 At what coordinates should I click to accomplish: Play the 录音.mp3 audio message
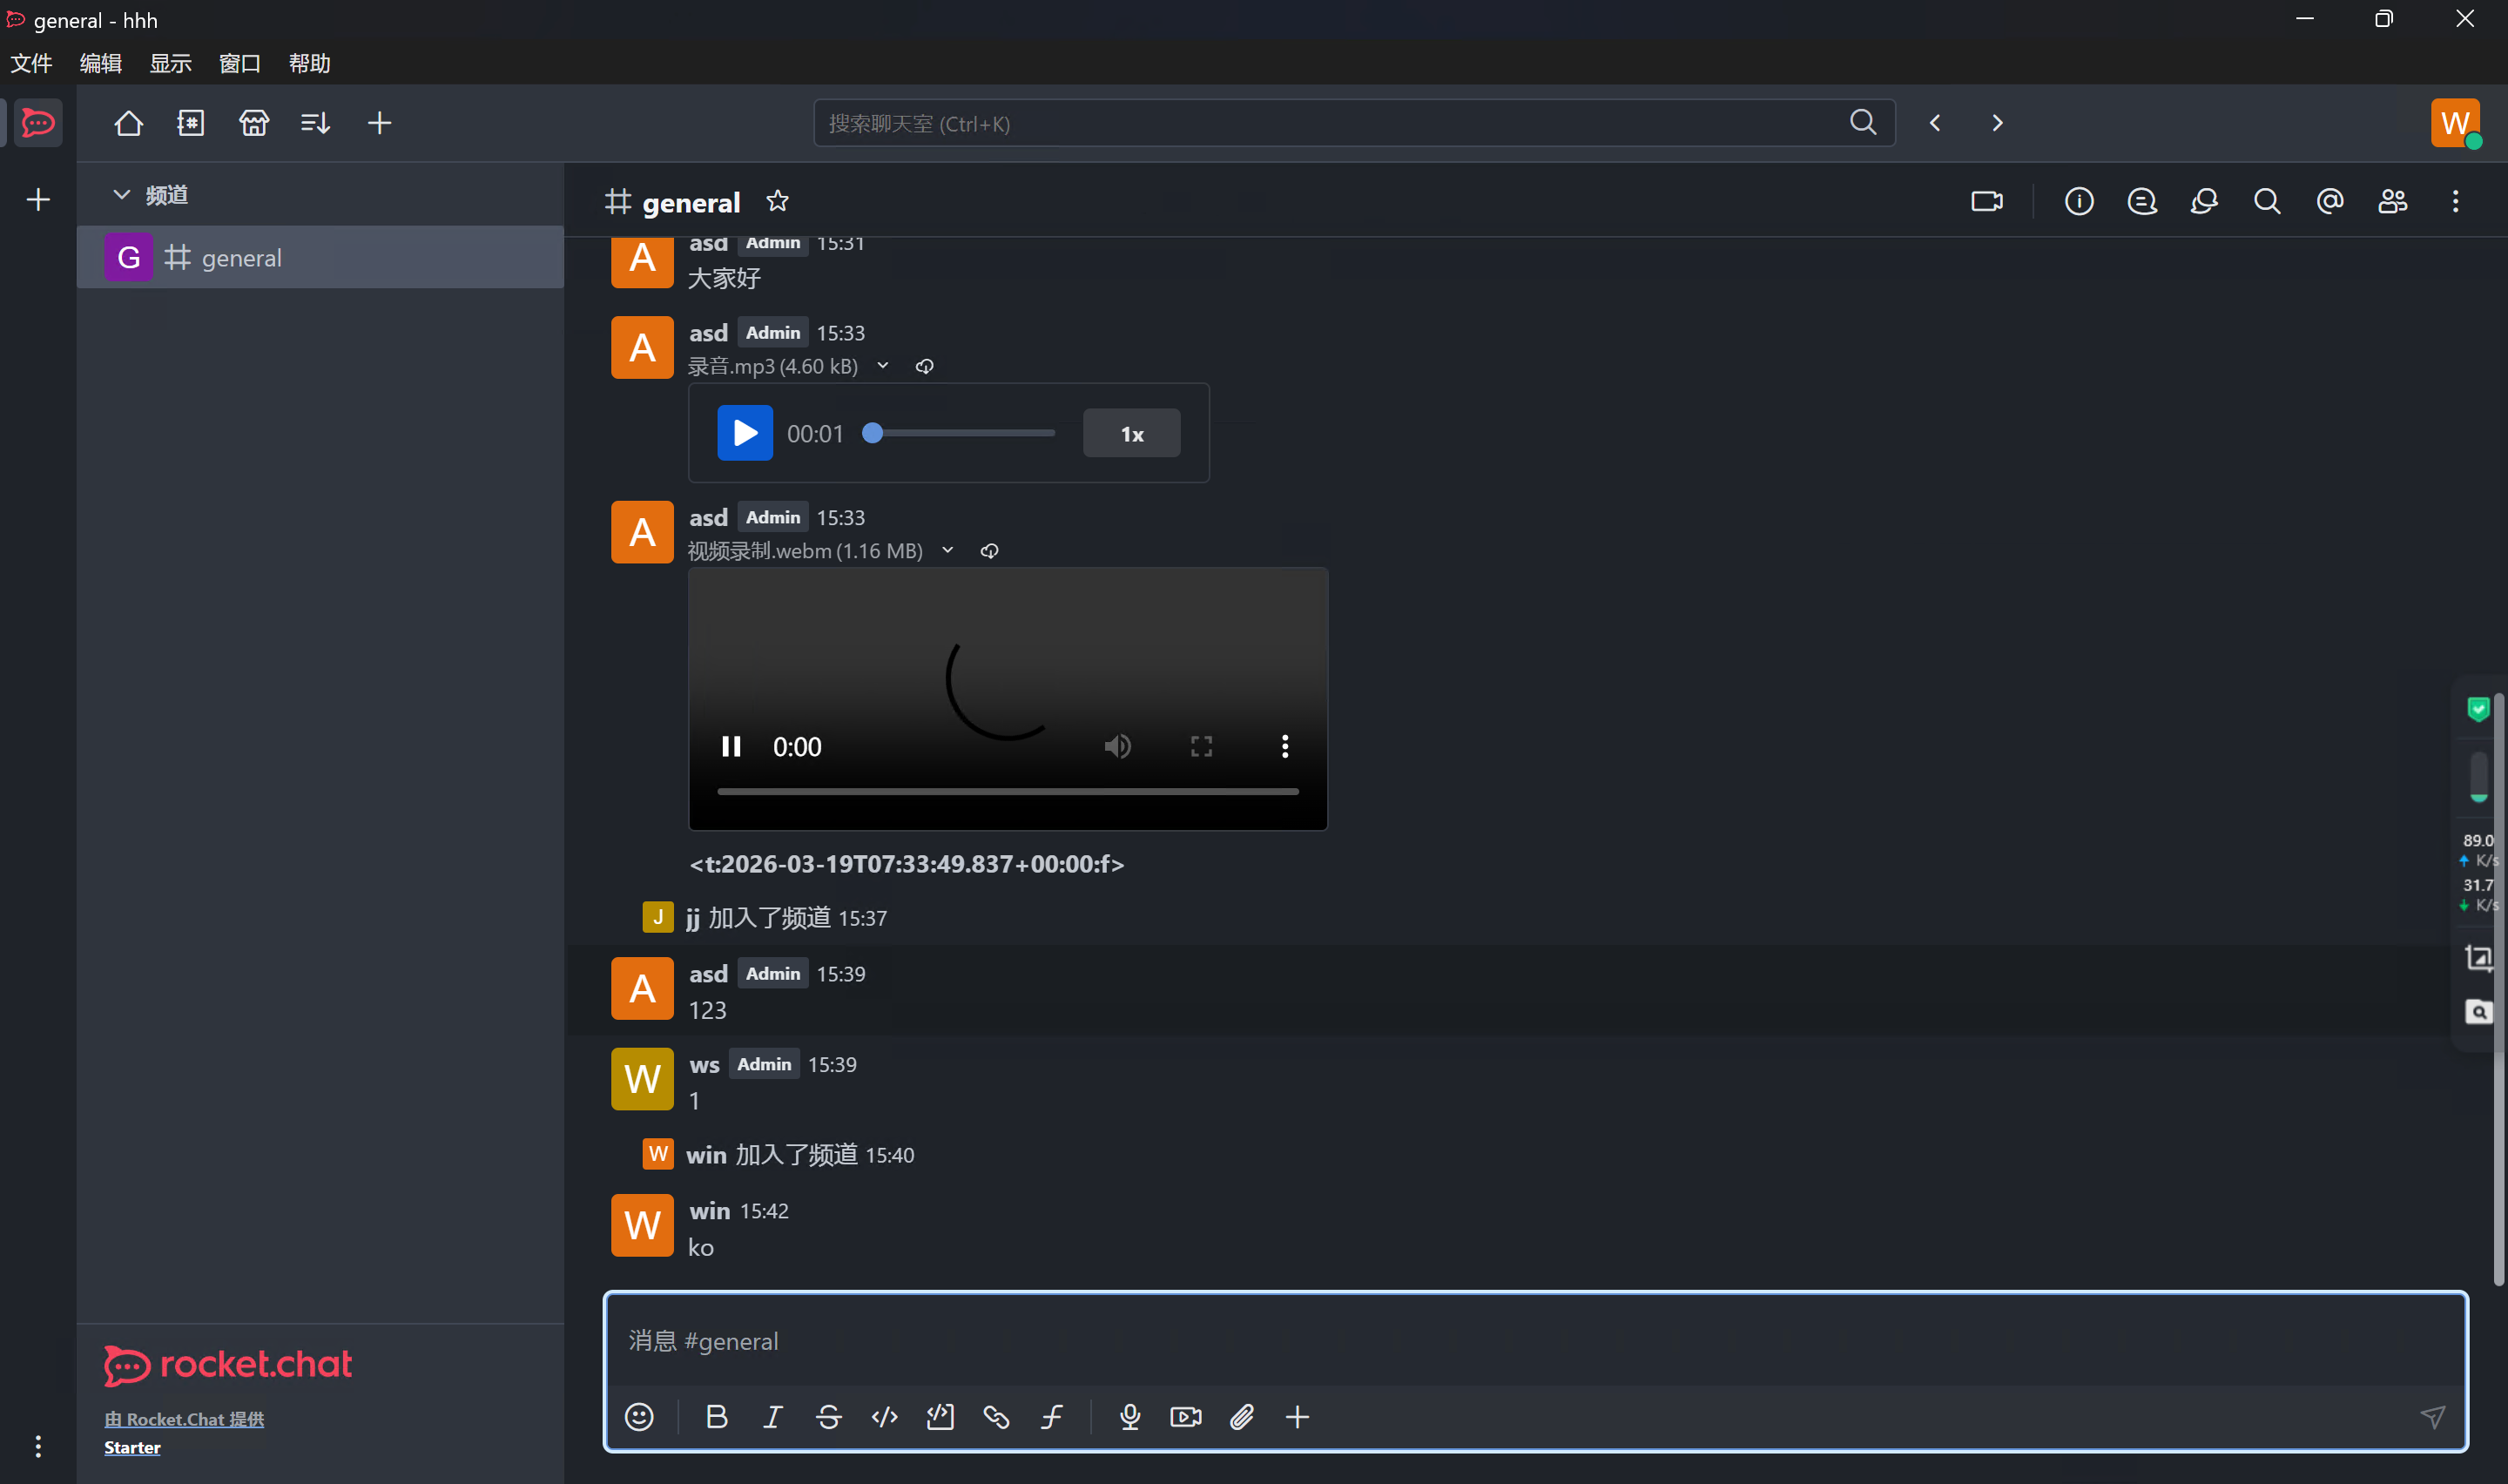tap(745, 433)
